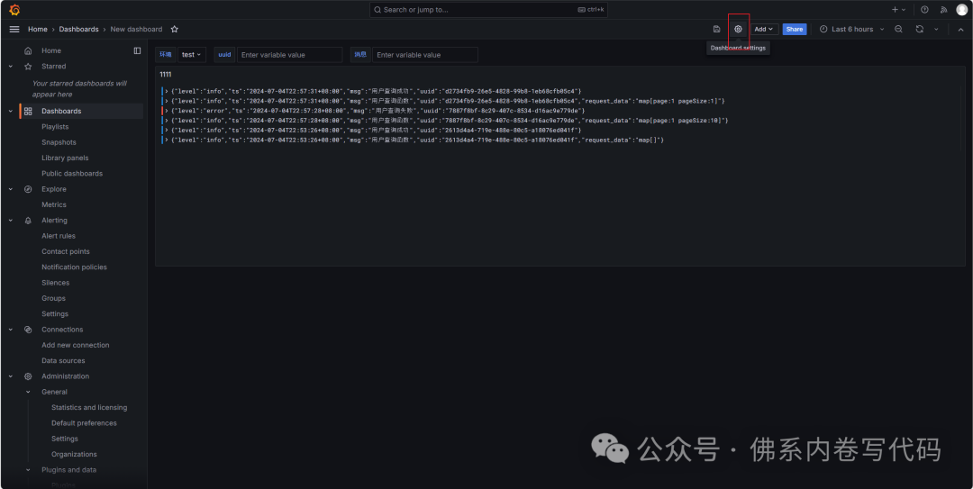Click the Dashboards grid icon in the sidebar
973x489 pixels.
coord(28,111)
